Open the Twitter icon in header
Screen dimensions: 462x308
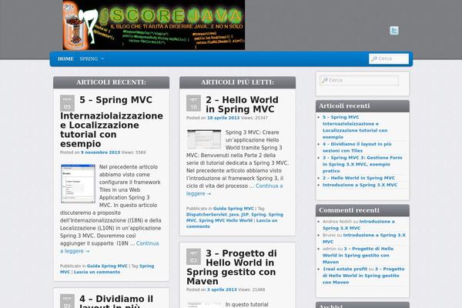(x=394, y=31)
